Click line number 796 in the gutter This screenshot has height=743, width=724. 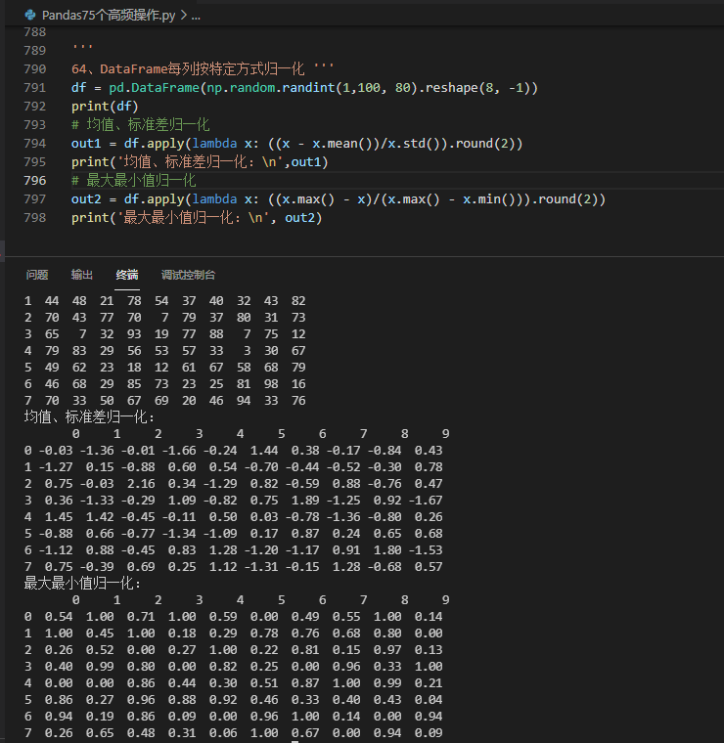(x=35, y=181)
